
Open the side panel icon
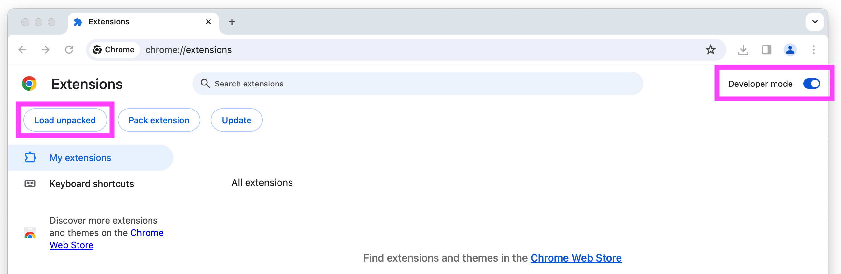click(766, 50)
